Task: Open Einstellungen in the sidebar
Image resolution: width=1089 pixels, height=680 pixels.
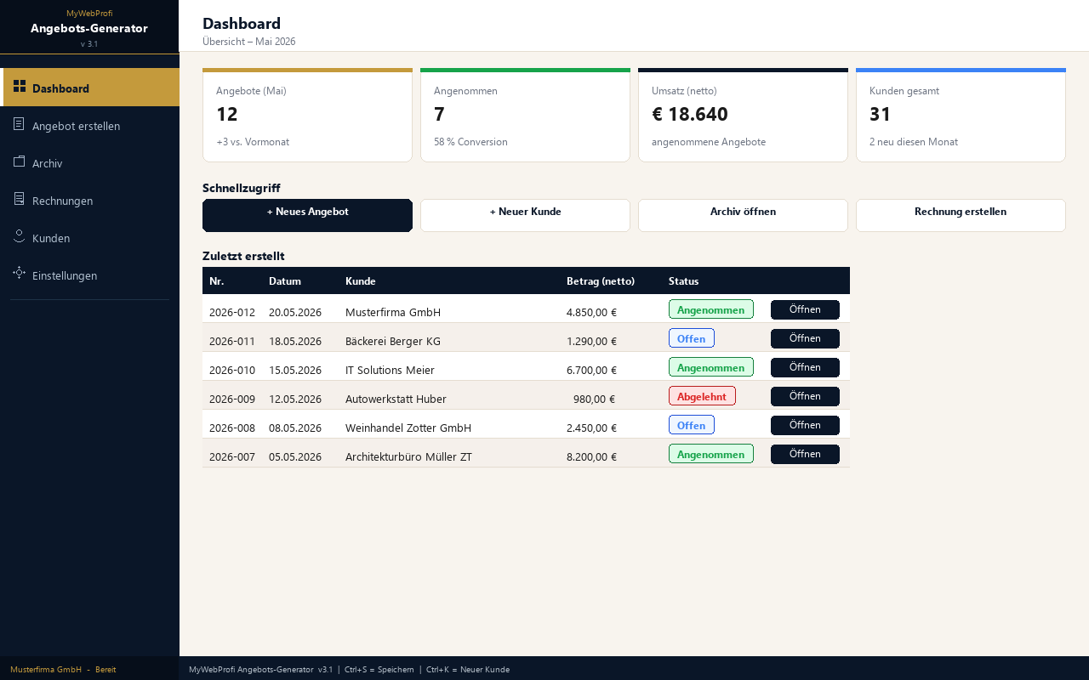Action: pyautogui.click(x=89, y=275)
